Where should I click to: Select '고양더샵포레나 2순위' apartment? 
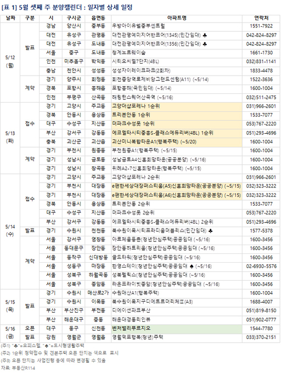136,177
